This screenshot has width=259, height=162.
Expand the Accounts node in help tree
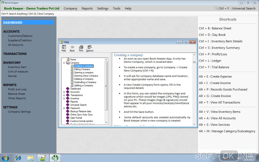[64, 92]
